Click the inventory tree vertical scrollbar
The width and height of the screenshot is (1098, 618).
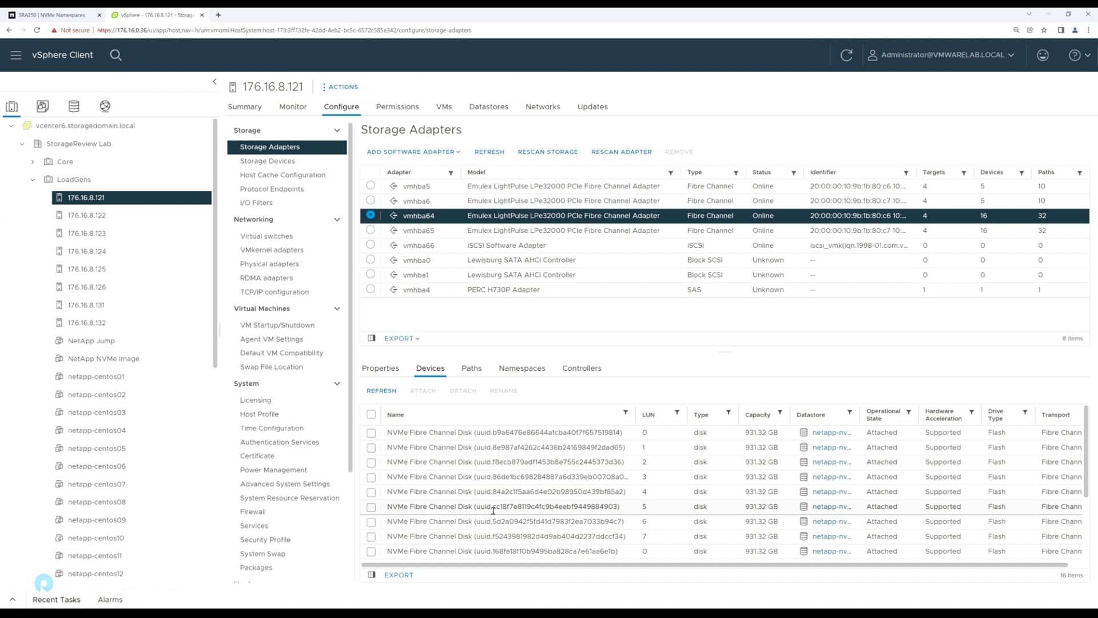click(215, 243)
